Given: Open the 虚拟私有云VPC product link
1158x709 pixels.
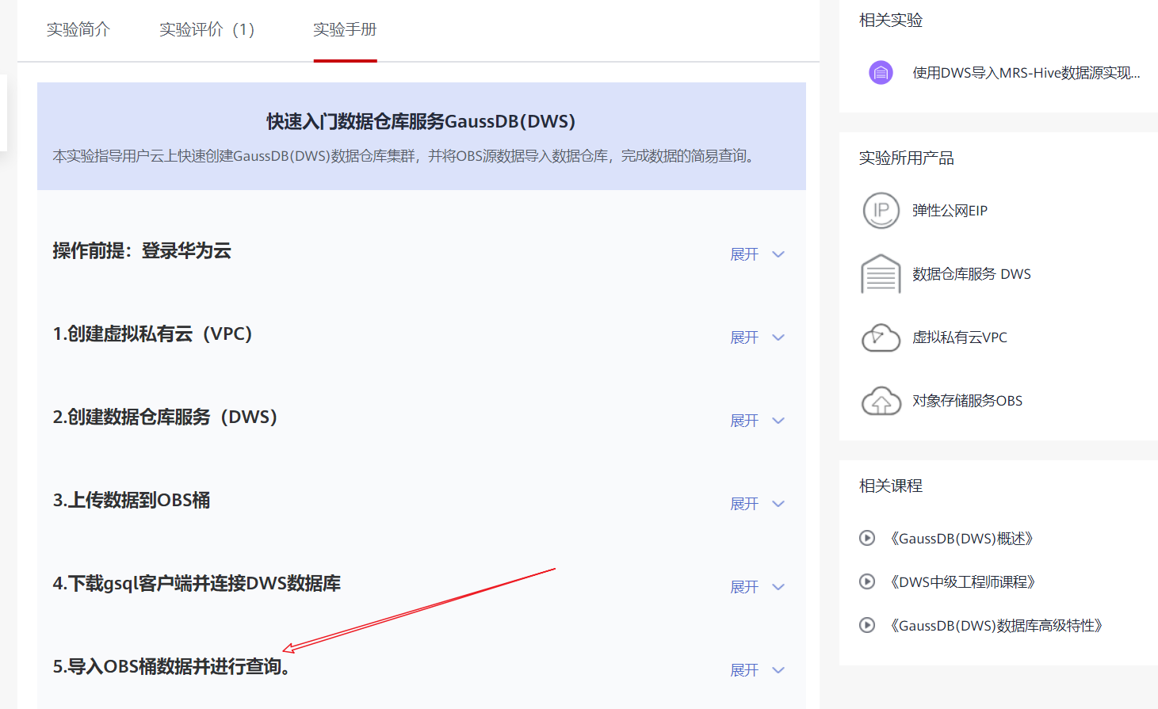Looking at the screenshot, I should (x=960, y=337).
